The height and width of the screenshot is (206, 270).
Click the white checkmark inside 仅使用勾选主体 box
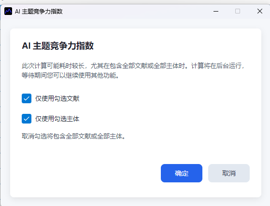point(27,119)
